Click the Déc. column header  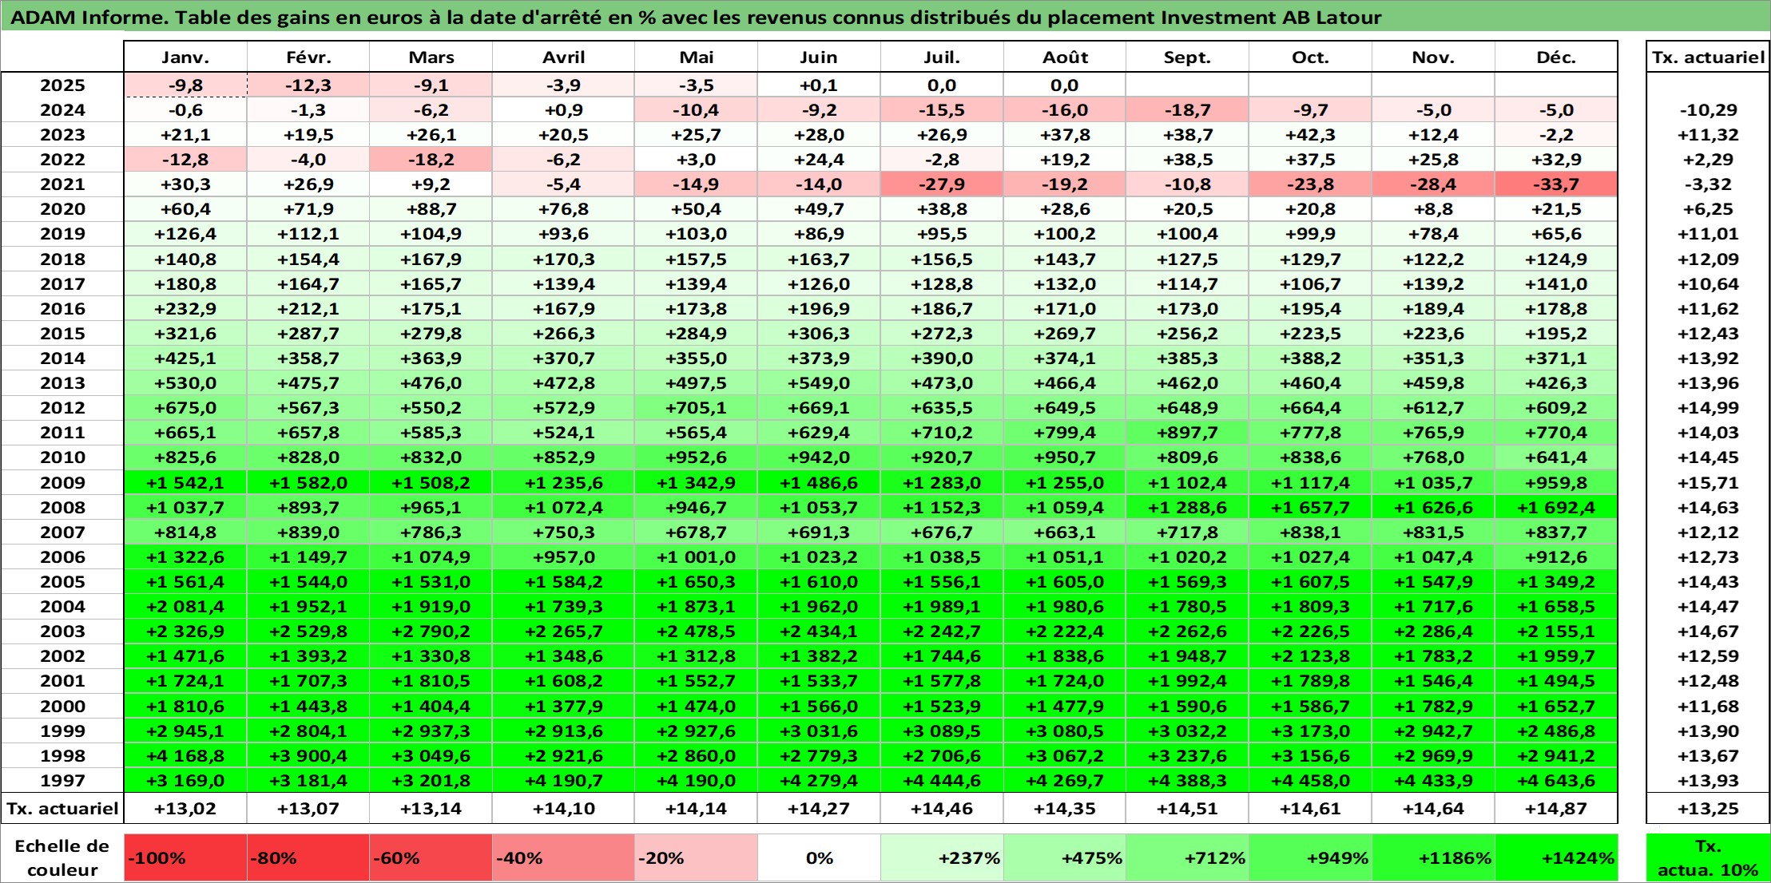click(1556, 57)
